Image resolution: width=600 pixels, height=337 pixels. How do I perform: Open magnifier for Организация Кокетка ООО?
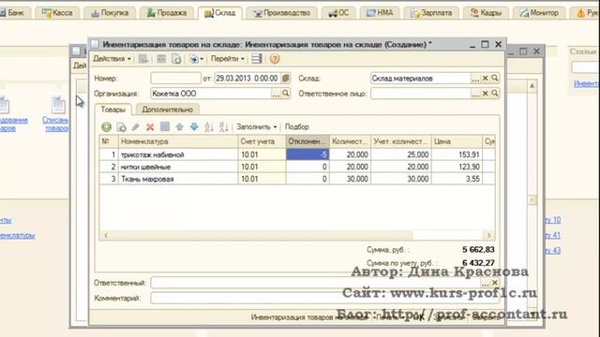click(285, 94)
